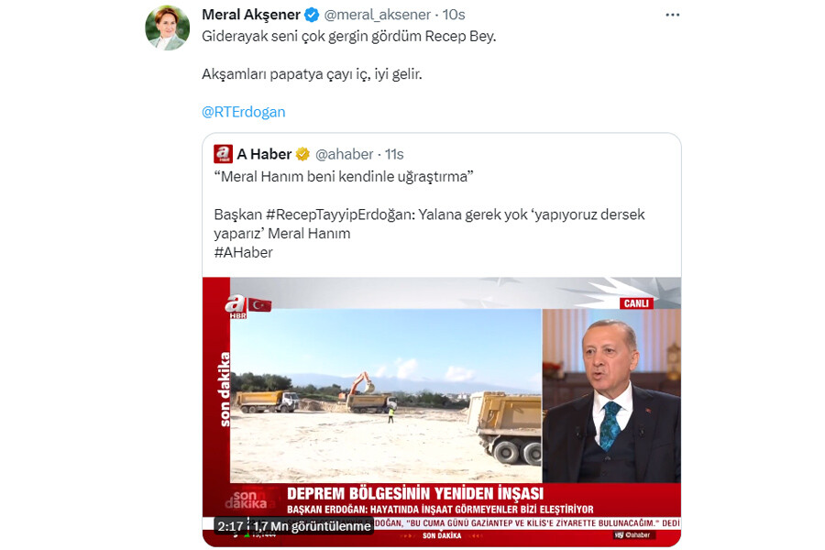Click the 11s timestamp in the quoted tweet
This screenshot has width=825, height=550.
394,154
